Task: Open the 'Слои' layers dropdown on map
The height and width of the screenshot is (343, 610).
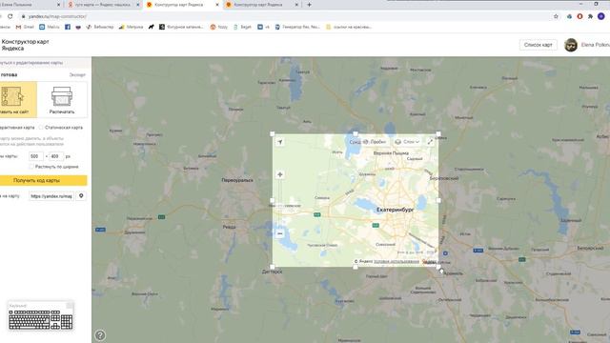Action: [x=407, y=142]
